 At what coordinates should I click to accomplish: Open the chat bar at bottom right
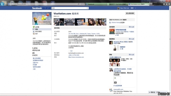(x=158, y=92)
